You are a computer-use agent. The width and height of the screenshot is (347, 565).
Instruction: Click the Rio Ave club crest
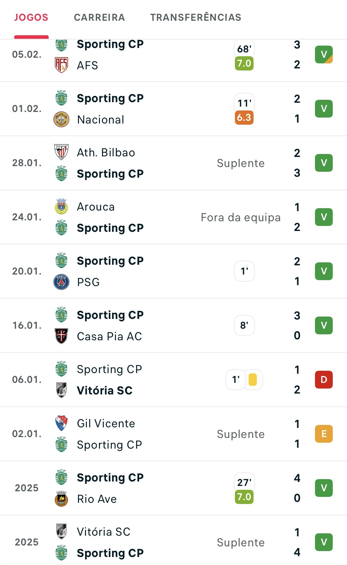click(61, 499)
